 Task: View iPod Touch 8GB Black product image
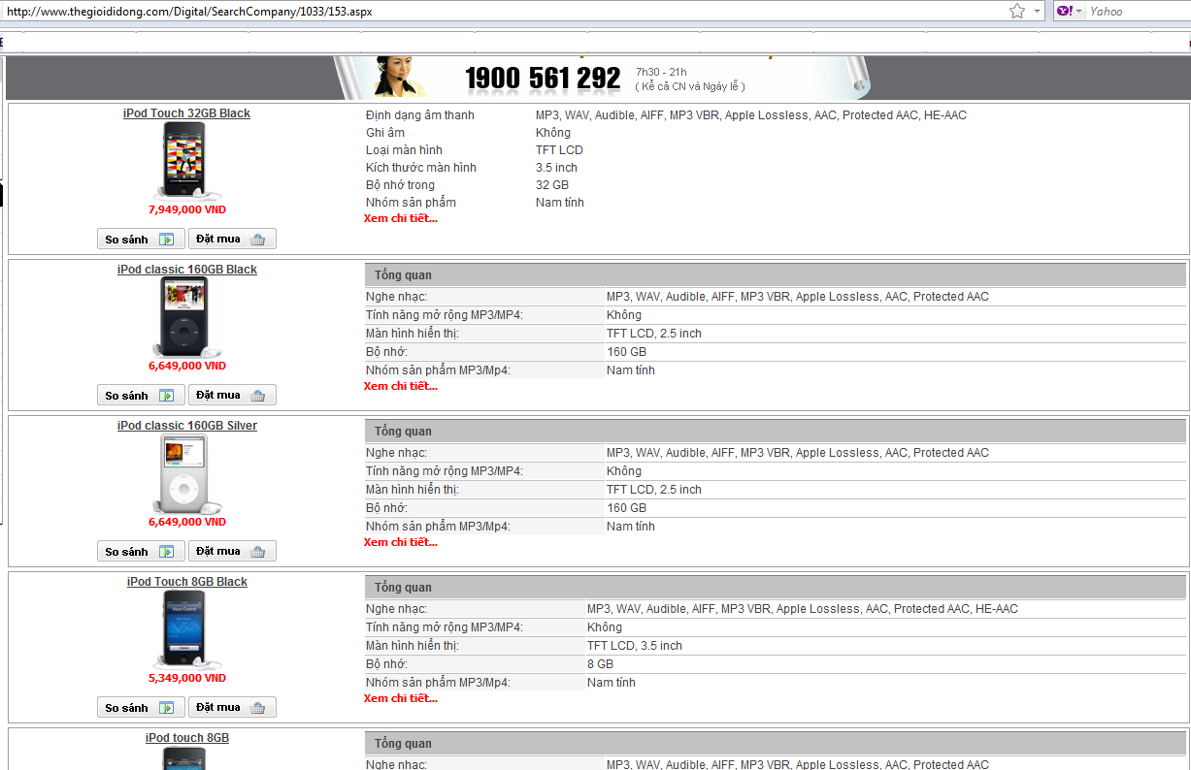click(186, 629)
